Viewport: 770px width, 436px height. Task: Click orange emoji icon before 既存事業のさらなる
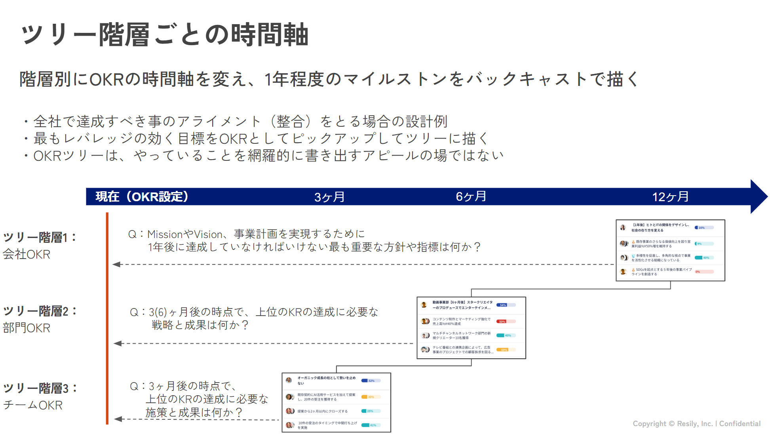click(x=633, y=242)
